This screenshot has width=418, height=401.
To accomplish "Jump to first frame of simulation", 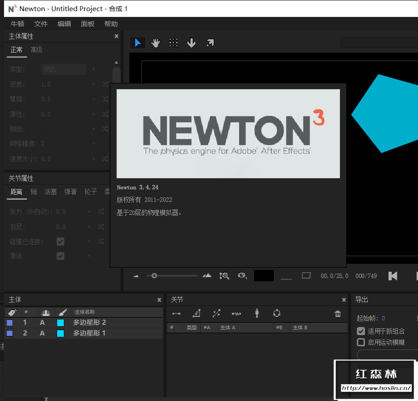I will pyautogui.click(x=393, y=276).
